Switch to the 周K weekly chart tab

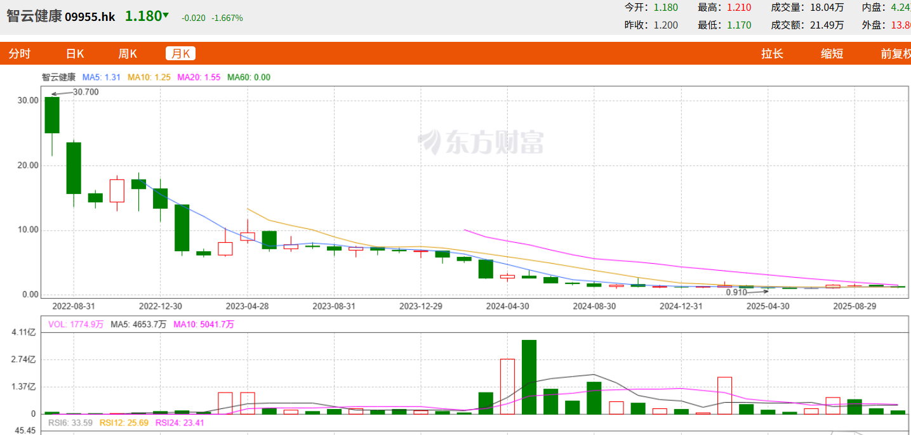128,54
